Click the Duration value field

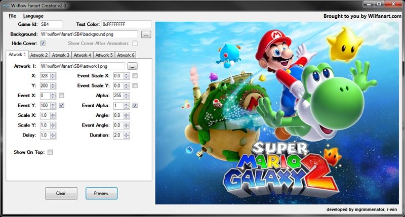(x=118, y=135)
